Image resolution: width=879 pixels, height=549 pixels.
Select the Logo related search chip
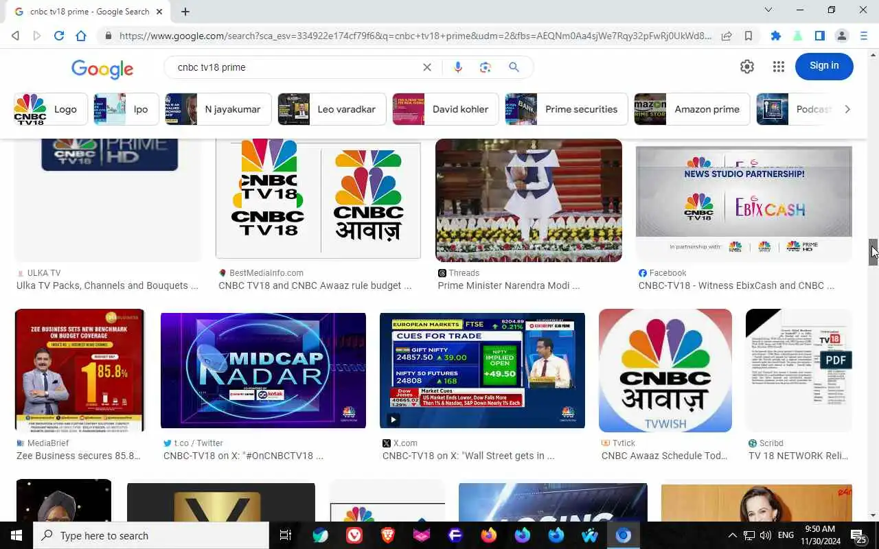(x=51, y=109)
